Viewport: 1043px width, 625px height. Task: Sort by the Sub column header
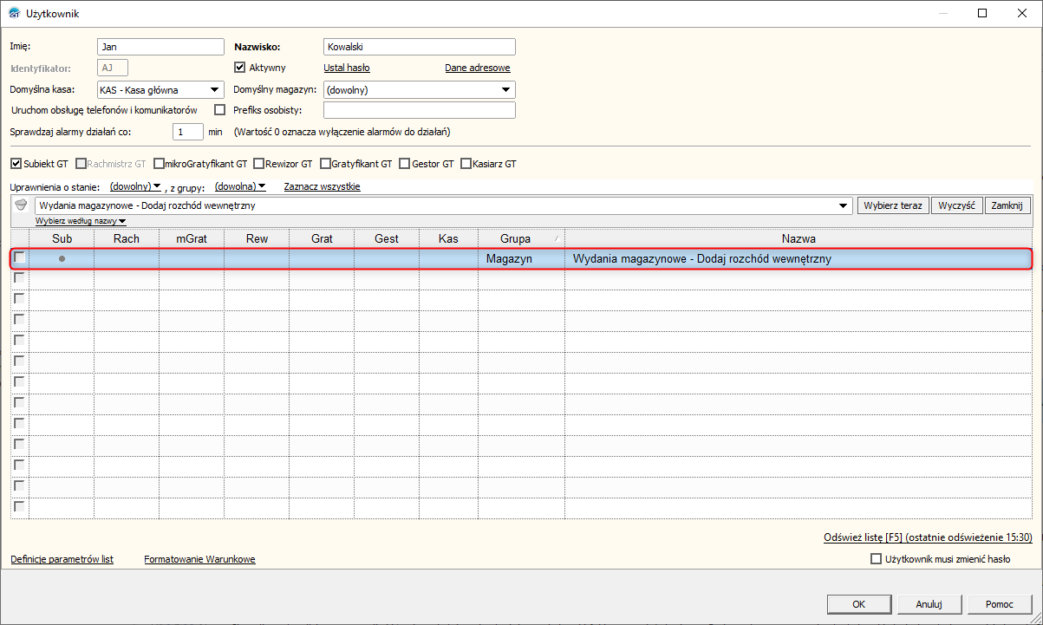coord(62,238)
